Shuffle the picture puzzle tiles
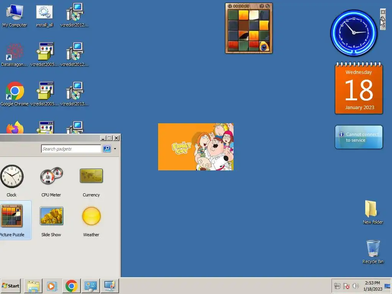 click(268, 6)
